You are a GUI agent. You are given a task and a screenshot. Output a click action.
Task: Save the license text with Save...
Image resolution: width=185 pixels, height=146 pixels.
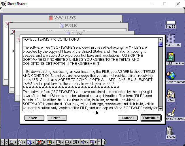[34, 118]
